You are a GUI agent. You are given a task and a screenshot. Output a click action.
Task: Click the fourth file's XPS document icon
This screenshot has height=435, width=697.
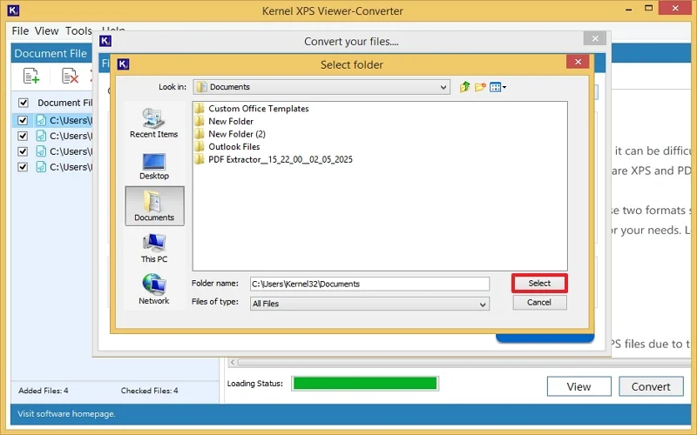(41, 167)
